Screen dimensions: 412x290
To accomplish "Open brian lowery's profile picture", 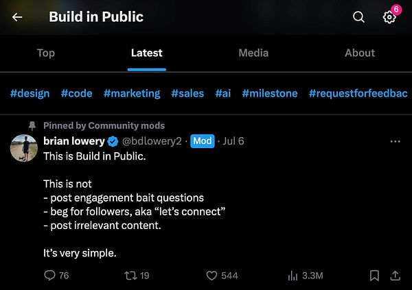I will [x=24, y=148].
